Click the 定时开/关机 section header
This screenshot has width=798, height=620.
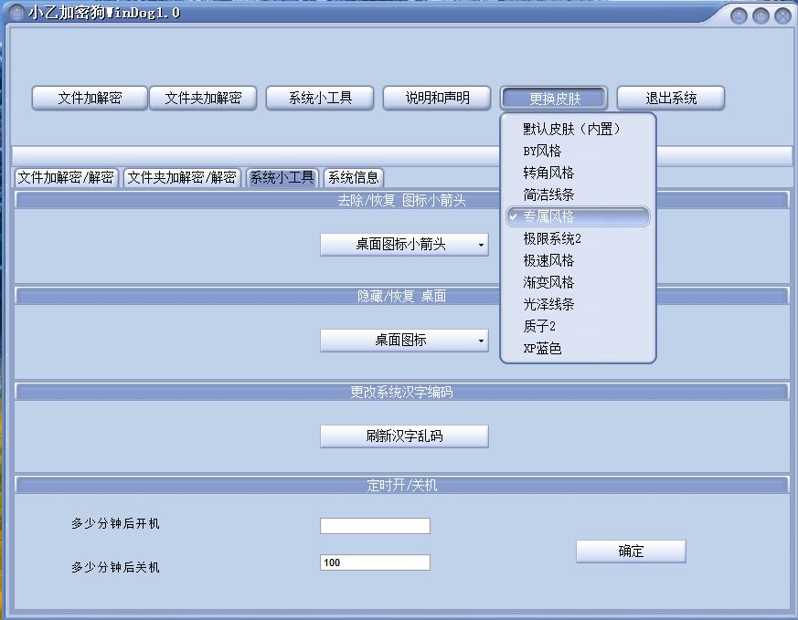pos(402,486)
